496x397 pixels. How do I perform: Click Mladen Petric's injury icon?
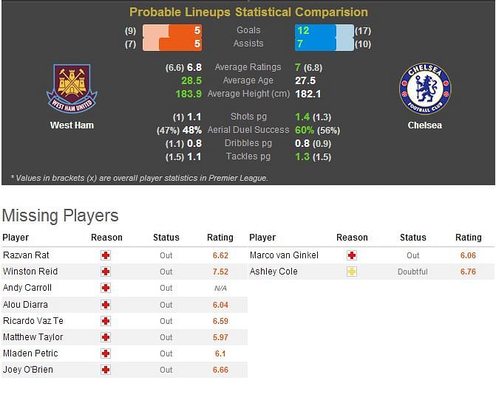click(x=106, y=353)
